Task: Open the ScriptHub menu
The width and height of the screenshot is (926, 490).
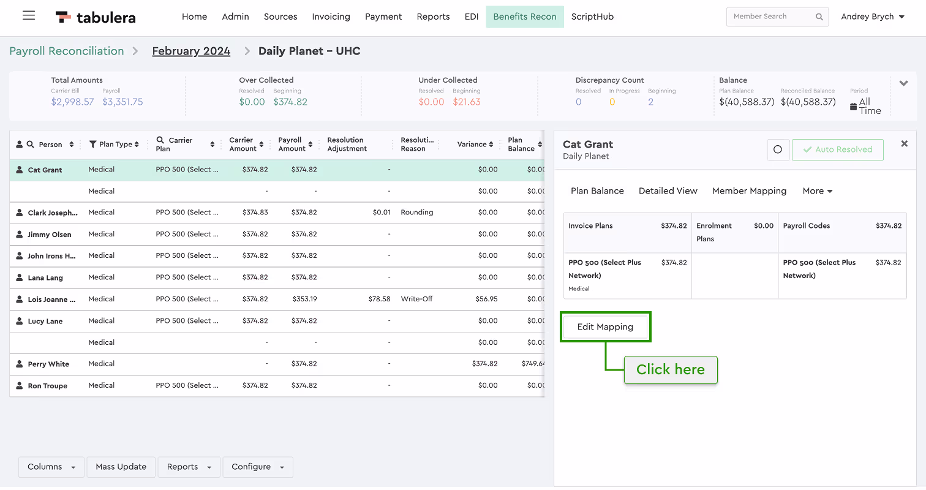Action: click(592, 17)
